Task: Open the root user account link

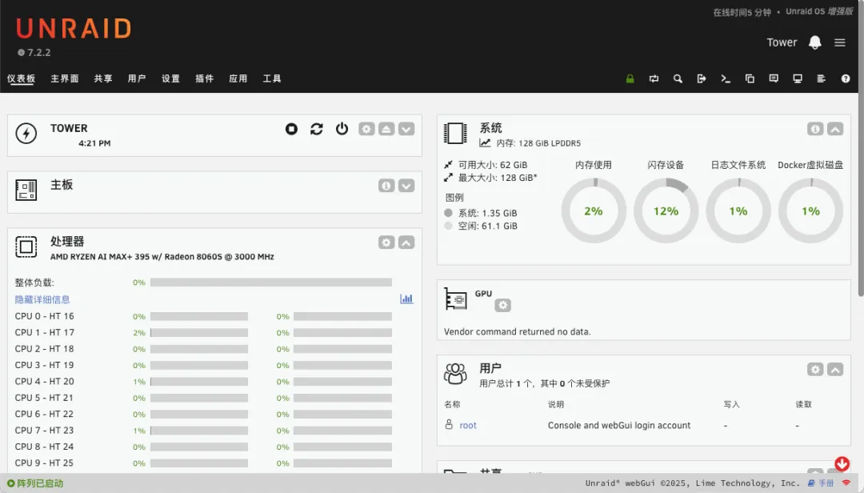Action: click(468, 426)
